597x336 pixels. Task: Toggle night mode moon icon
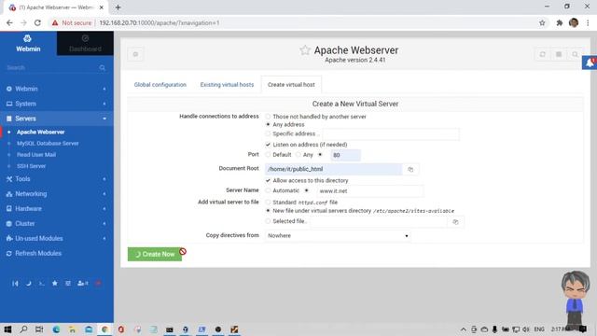(x=29, y=284)
